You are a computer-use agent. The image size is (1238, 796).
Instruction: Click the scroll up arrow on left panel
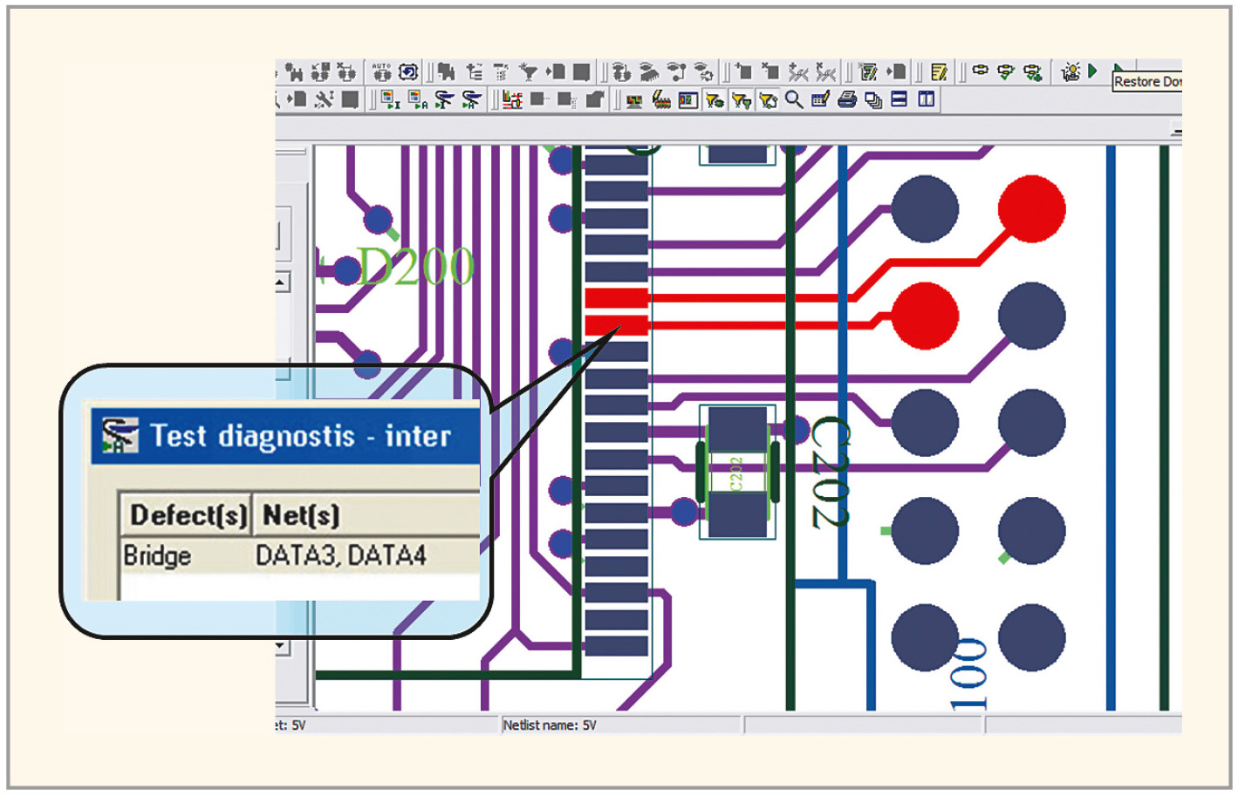coord(281,282)
